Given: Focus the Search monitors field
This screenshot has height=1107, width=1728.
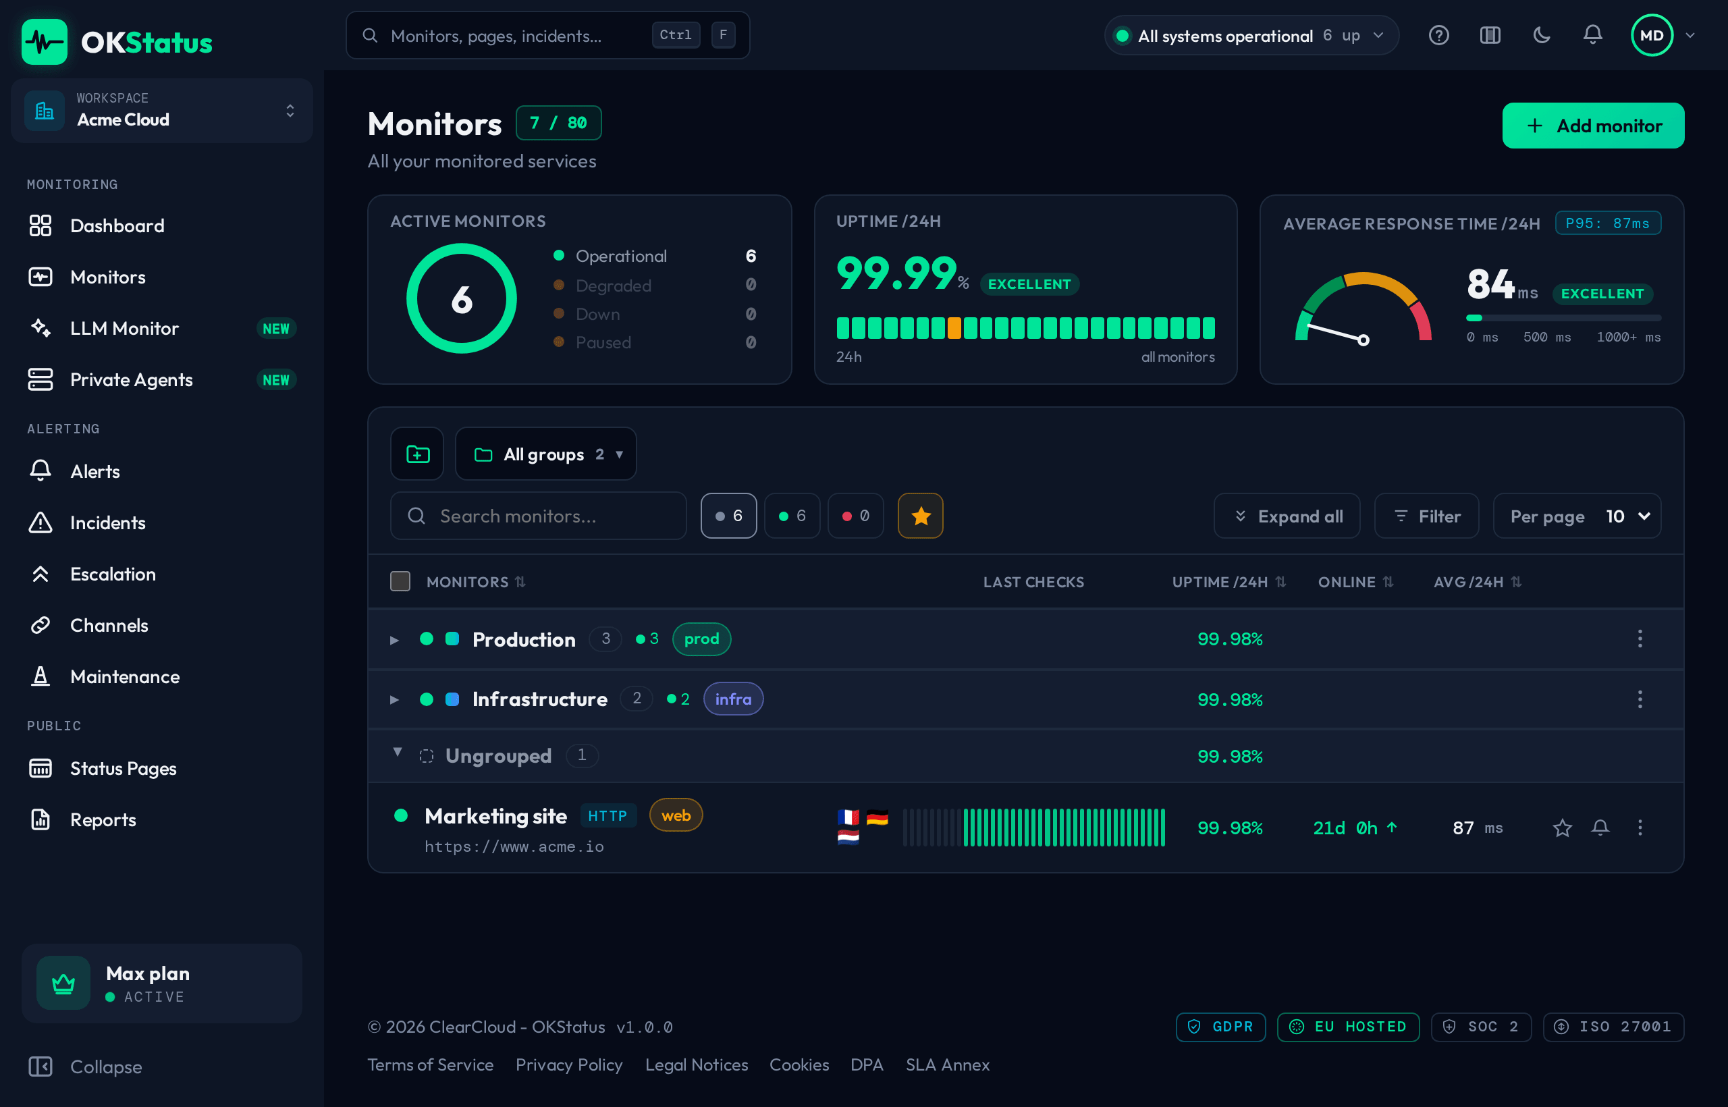Looking at the screenshot, I should click(x=539, y=516).
